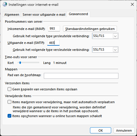Open the Server voor uitgaande e-mail tab
Viewport: 137px width, 136px height.
click(x=44, y=15)
